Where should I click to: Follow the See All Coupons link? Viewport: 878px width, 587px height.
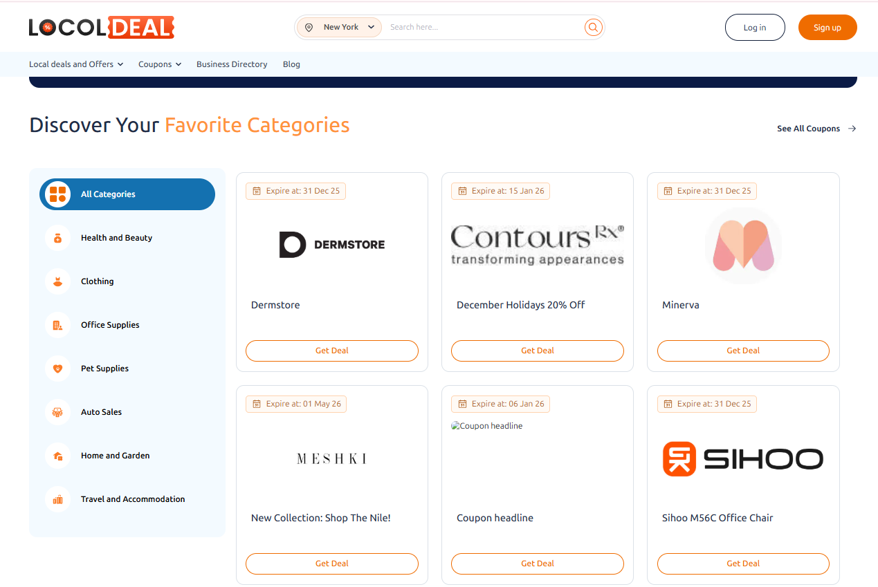808,129
